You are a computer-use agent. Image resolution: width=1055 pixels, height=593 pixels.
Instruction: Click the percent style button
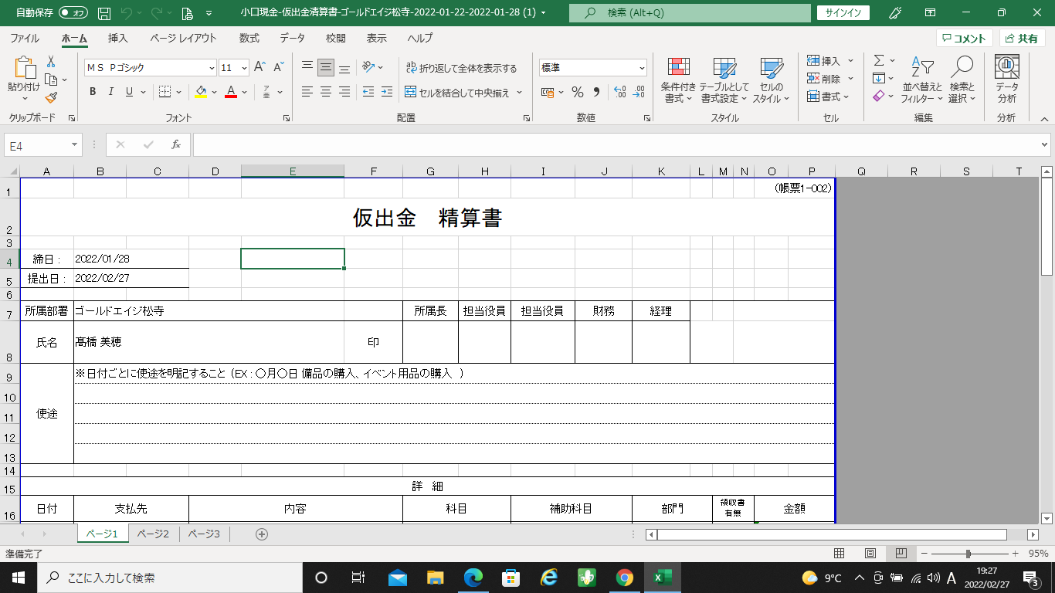tap(577, 92)
